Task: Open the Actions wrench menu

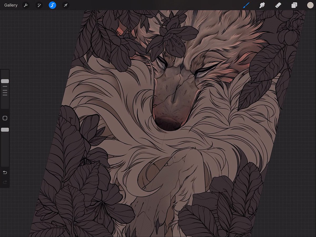Action: [26, 5]
